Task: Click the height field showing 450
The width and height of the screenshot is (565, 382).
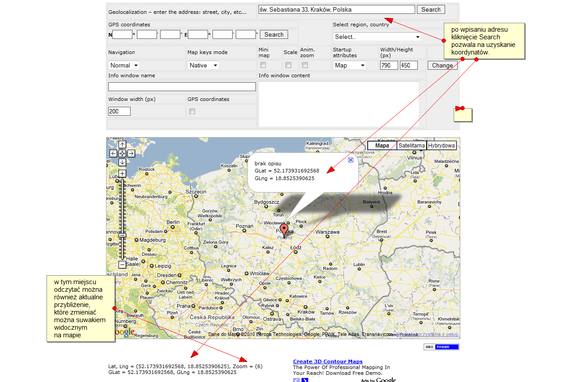Action: pos(408,65)
